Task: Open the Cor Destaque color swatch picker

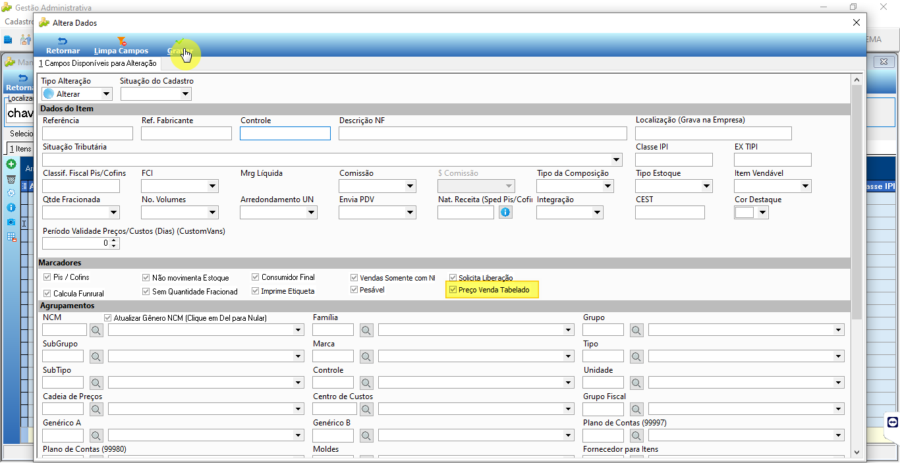Action: [752, 212]
